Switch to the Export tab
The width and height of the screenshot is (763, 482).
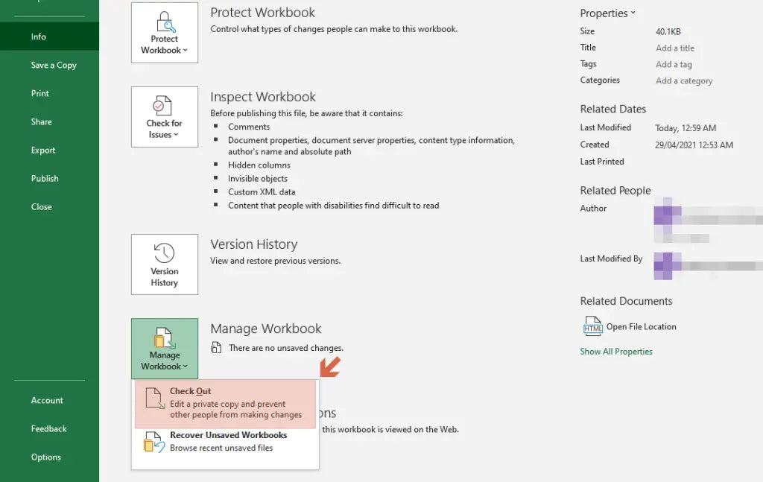coord(43,150)
